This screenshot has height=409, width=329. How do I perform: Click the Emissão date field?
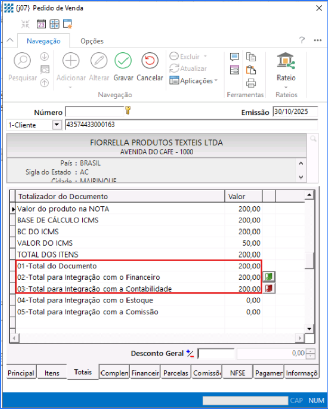(294, 112)
